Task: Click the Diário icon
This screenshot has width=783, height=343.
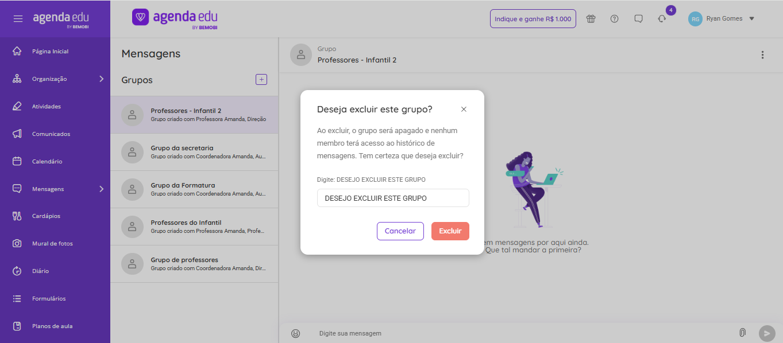Action: 17,271
